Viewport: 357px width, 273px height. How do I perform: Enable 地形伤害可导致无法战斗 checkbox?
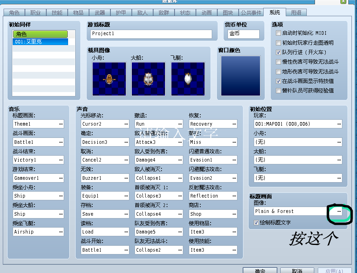point(278,72)
